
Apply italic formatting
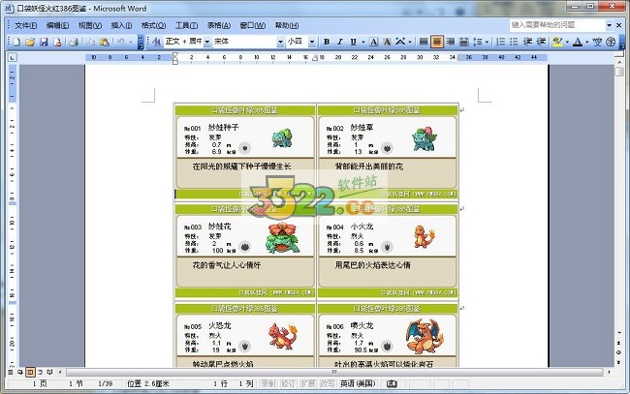pos(340,42)
